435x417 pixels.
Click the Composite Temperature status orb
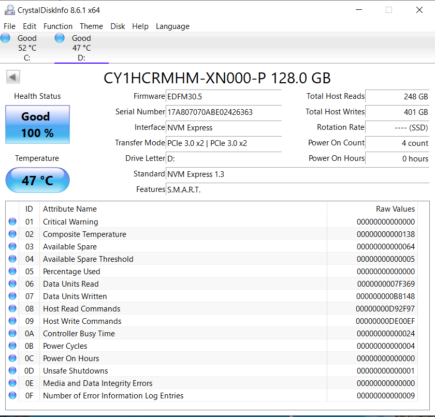coord(12,234)
